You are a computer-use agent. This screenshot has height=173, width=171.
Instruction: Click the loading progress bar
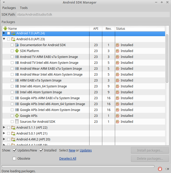point(78,166)
